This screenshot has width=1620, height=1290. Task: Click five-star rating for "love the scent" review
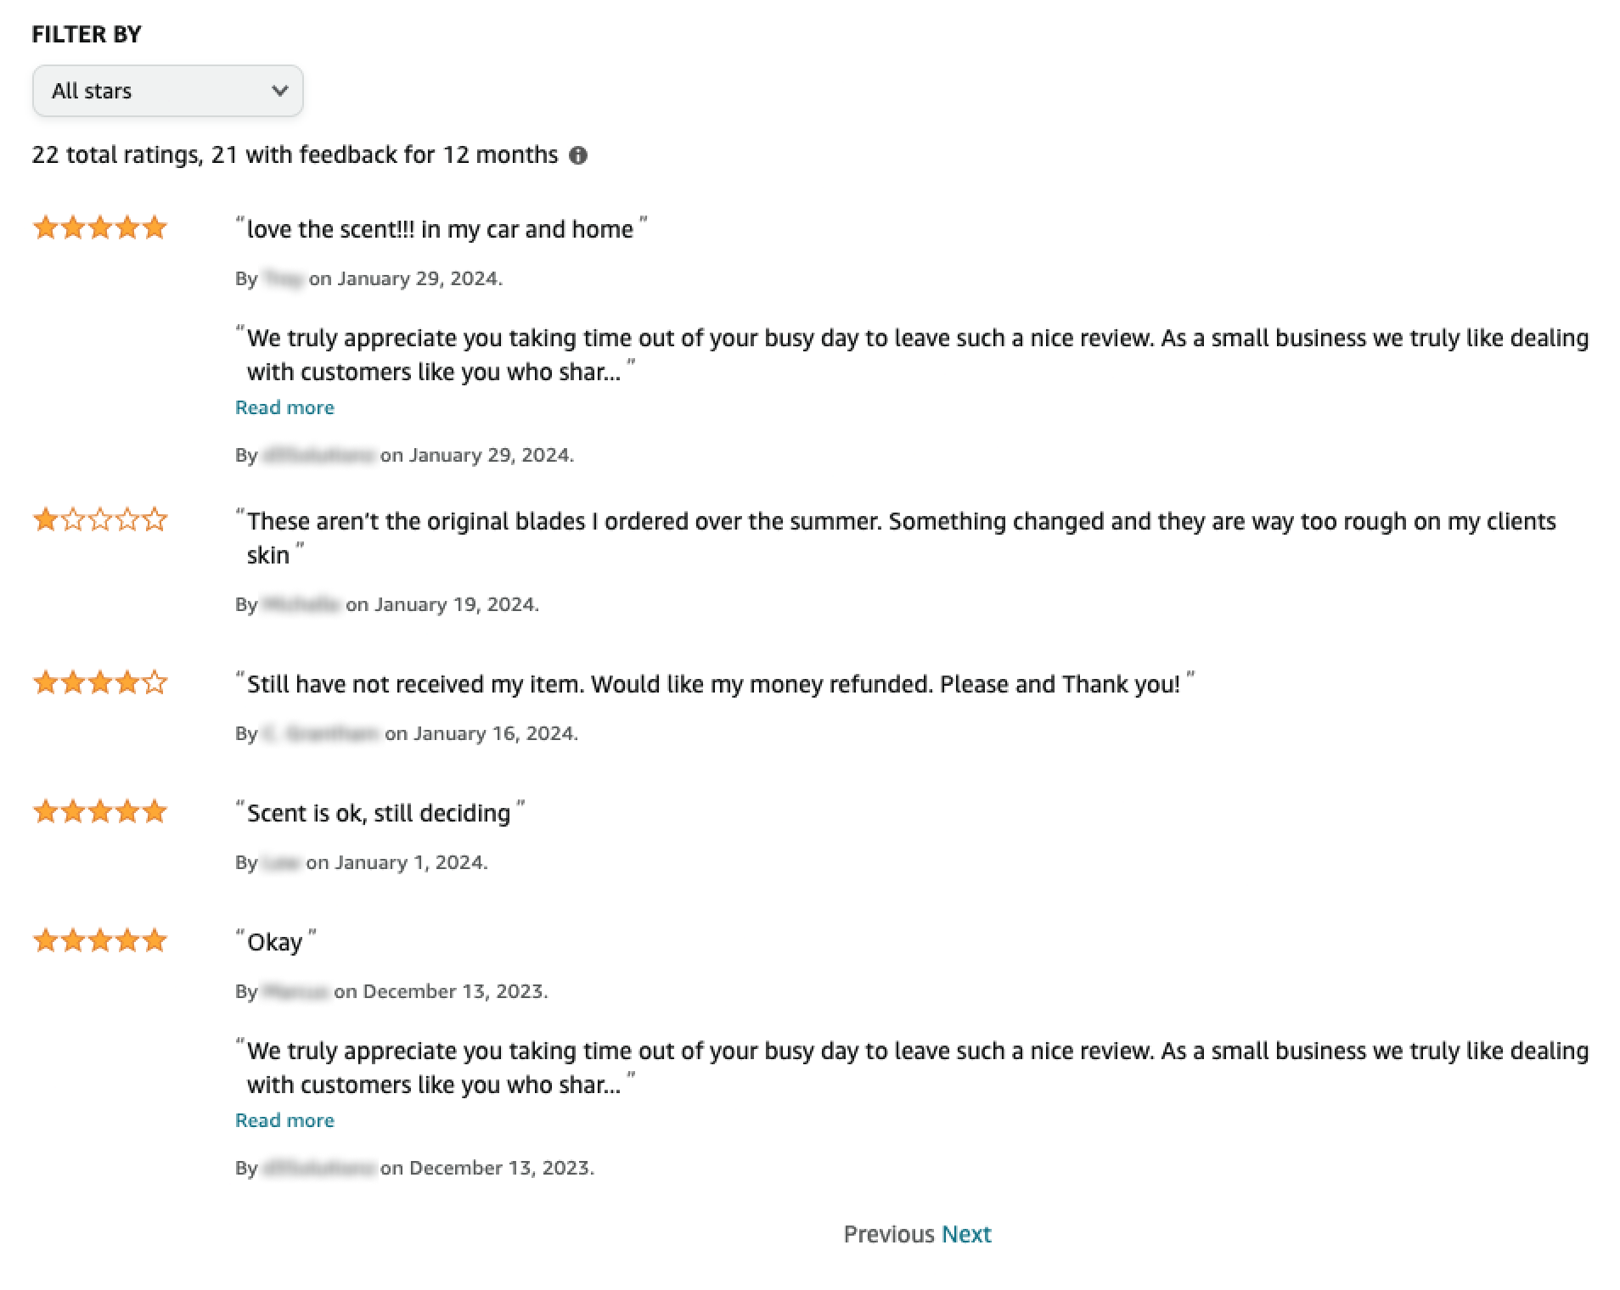(99, 228)
